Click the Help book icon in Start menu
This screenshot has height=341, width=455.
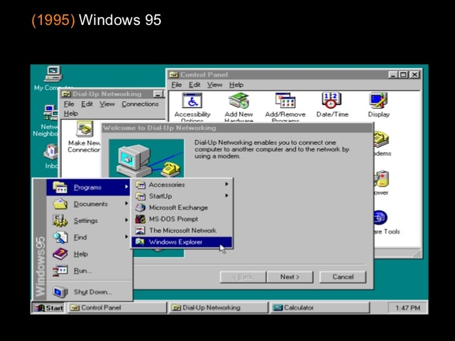tap(60, 254)
